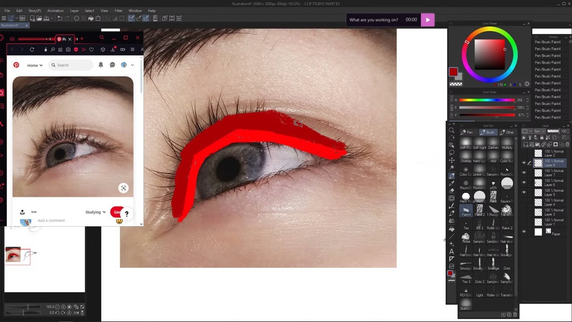The width and height of the screenshot is (572, 322).
Task: Open the Studying board dropdown
Action: (x=95, y=212)
